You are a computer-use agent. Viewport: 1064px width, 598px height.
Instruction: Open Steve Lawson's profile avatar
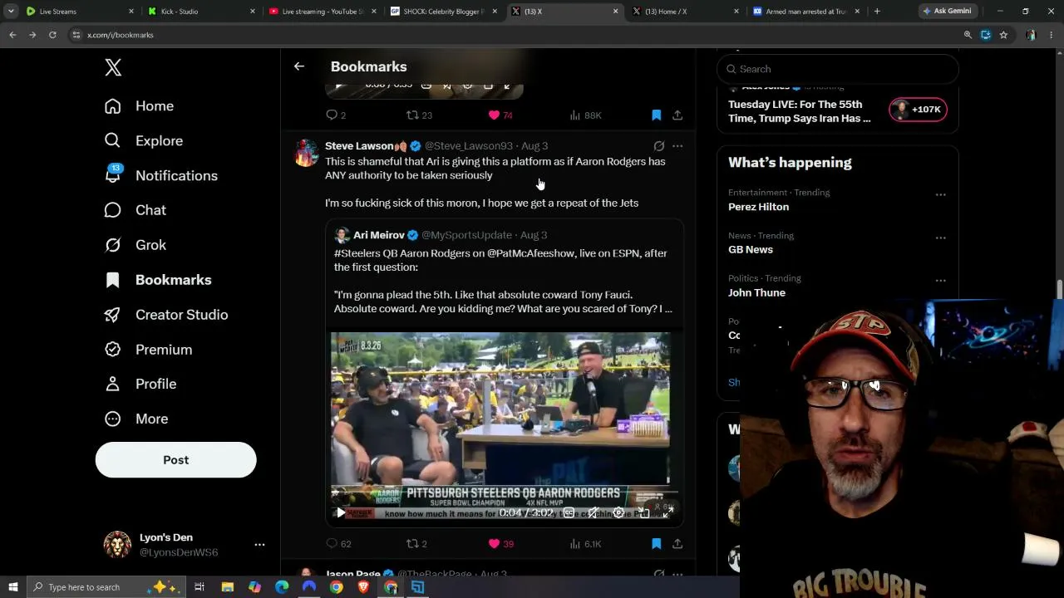(306, 153)
